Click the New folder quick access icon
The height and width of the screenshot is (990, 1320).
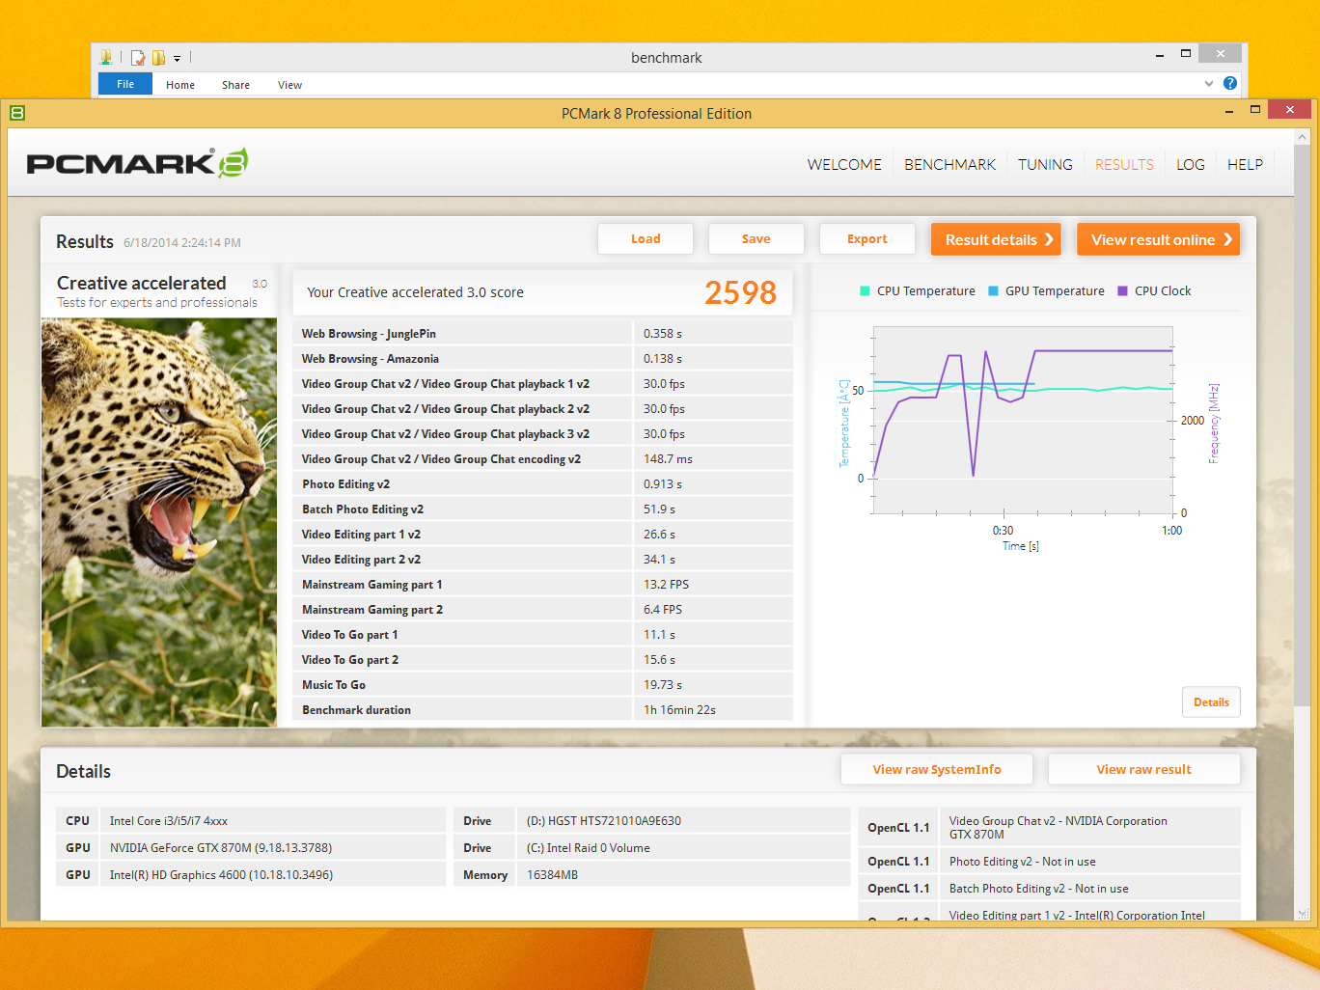[x=158, y=58]
